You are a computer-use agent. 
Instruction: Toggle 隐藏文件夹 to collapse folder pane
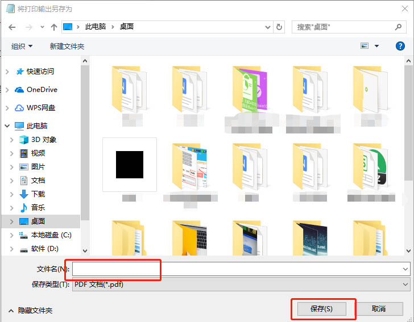point(31,311)
